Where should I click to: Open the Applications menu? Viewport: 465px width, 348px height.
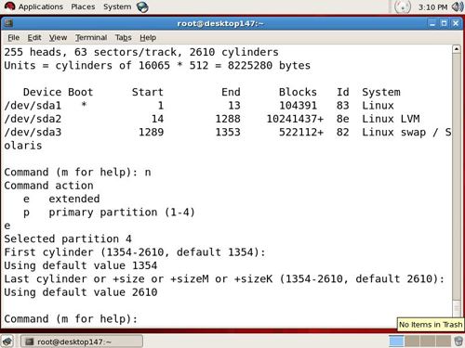click(41, 6)
